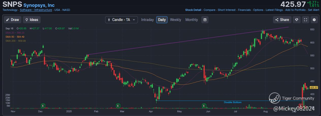Click the calendar date range icon

pos(205,20)
